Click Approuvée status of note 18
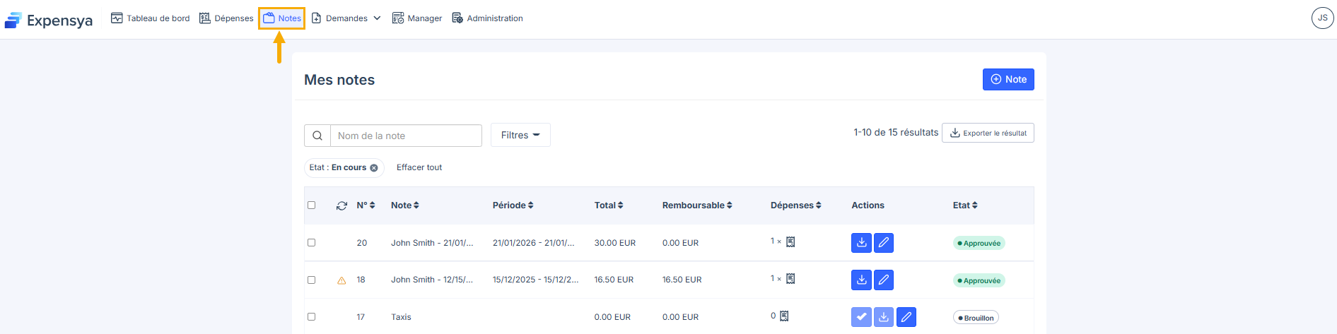 979,280
